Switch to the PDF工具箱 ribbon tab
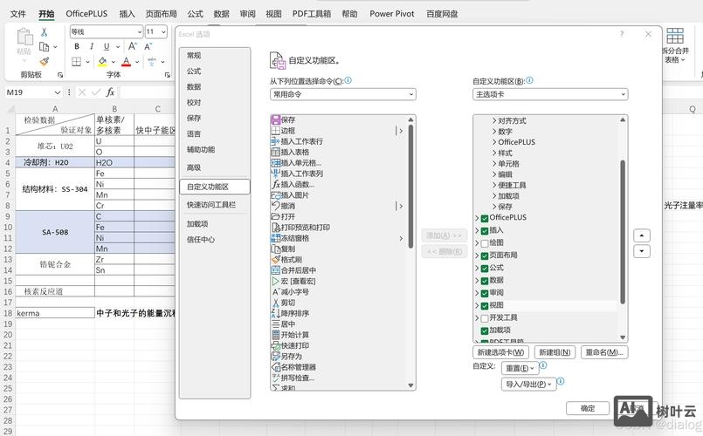The width and height of the screenshot is (703, 436). pos(312,14)
